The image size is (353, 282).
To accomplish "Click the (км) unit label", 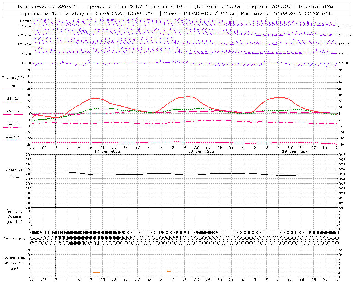I will [x=14, y=268].
